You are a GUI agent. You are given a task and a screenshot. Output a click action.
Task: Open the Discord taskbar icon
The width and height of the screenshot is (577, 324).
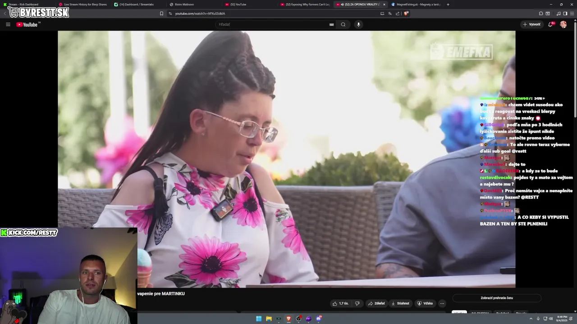tap(318, 319)
